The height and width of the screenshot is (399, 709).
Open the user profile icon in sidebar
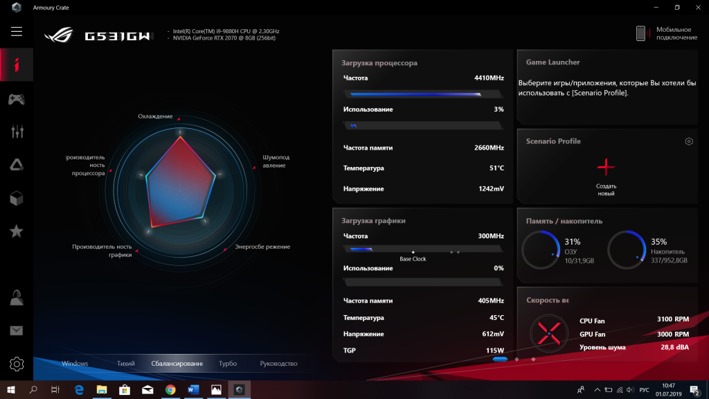(17, 298)
